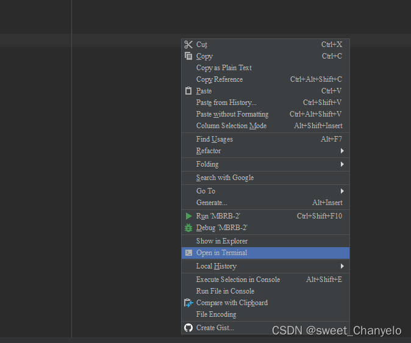Click the GitHub icon beside Create Gist

pyautogui.click(x=188, y=328)
